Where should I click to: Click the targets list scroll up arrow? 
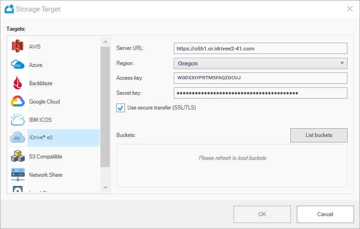pyautogui.click(x=105, y=42)
